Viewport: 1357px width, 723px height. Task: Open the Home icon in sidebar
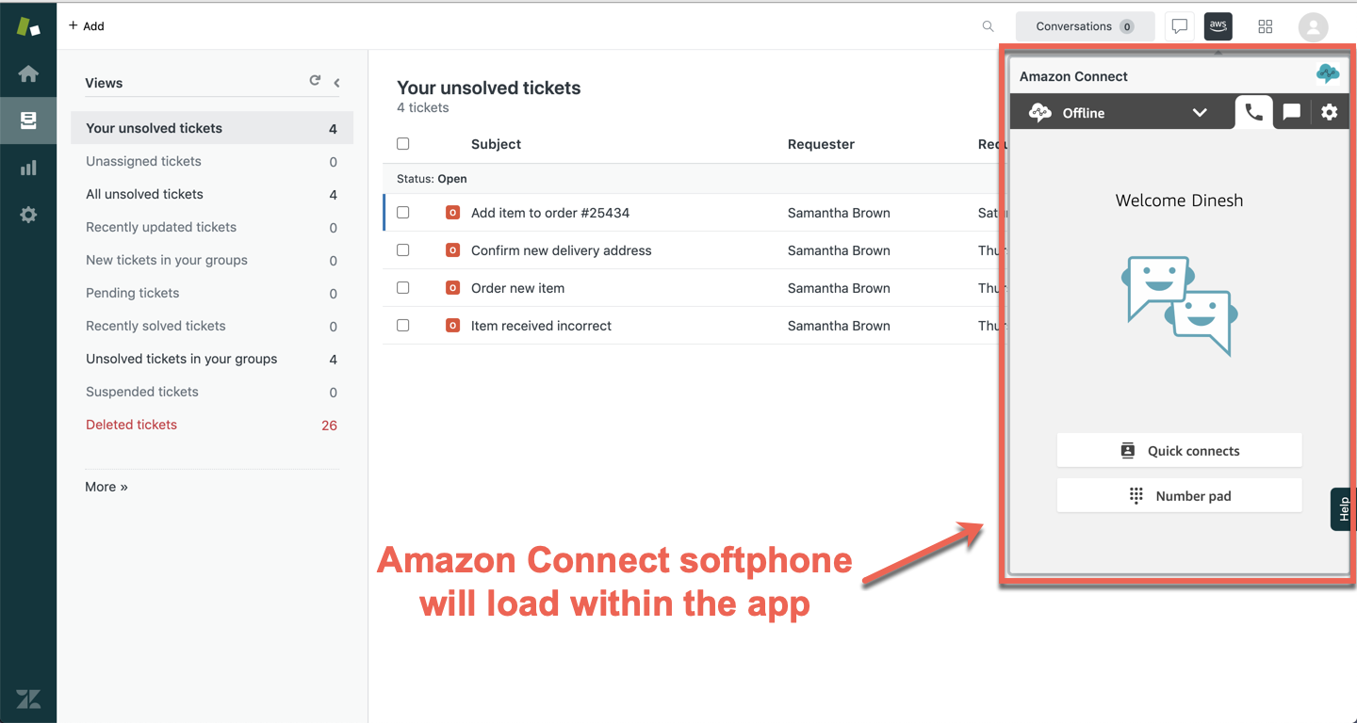(x=28, y=73)
